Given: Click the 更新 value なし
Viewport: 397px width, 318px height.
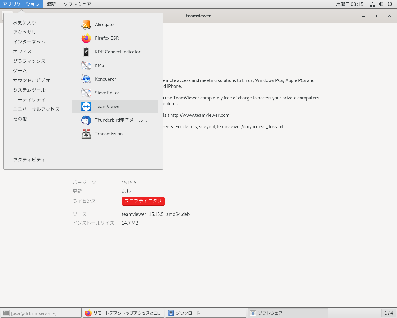Looking at the screenshot, I should [x=126, y=191].
